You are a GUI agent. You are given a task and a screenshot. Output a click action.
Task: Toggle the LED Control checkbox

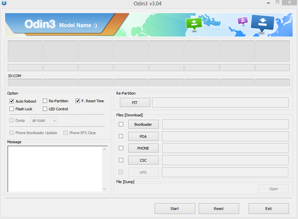(x=45, y=109)
